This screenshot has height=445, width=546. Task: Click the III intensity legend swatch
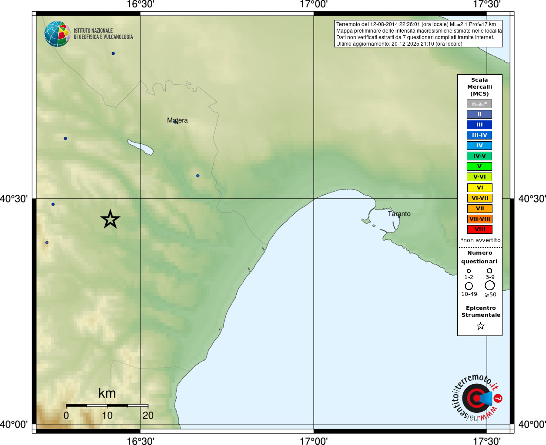(x=479, y=125)
